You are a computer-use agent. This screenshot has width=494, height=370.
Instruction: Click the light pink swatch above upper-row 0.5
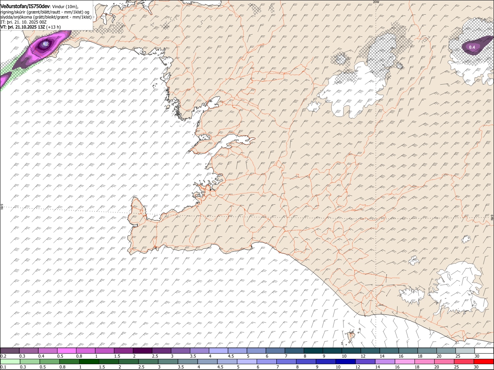pos(66,351)
